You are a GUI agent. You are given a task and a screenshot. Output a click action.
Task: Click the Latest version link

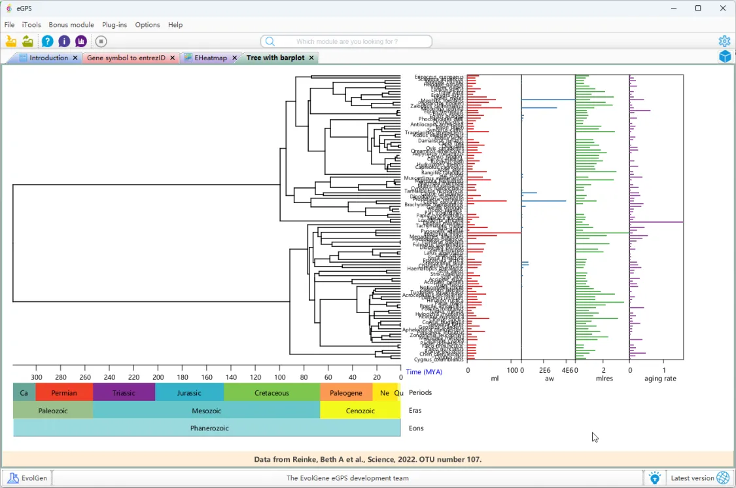tap(692, 478)
